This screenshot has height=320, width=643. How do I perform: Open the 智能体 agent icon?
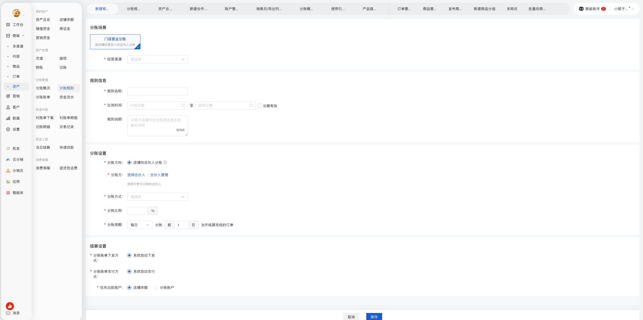[8, 193]
